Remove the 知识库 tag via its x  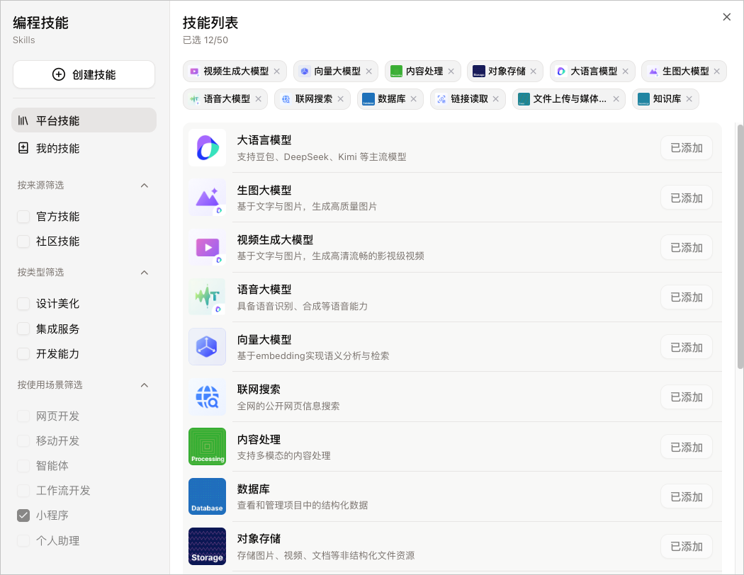pyautogui.click(x=689, y=98)
